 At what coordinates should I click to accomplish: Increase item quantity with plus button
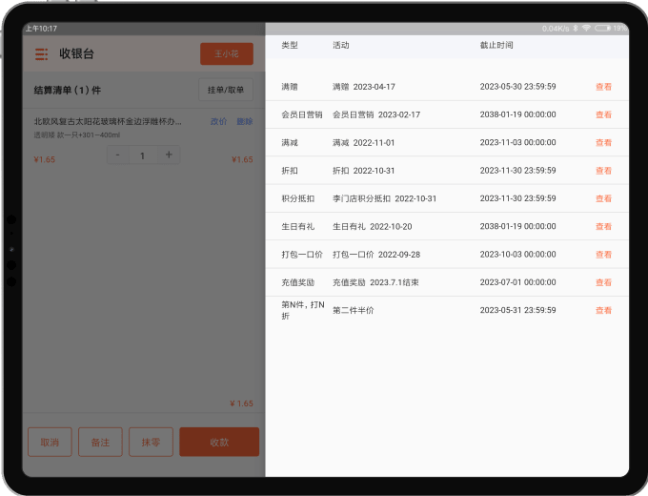click(x=169, y=155)
